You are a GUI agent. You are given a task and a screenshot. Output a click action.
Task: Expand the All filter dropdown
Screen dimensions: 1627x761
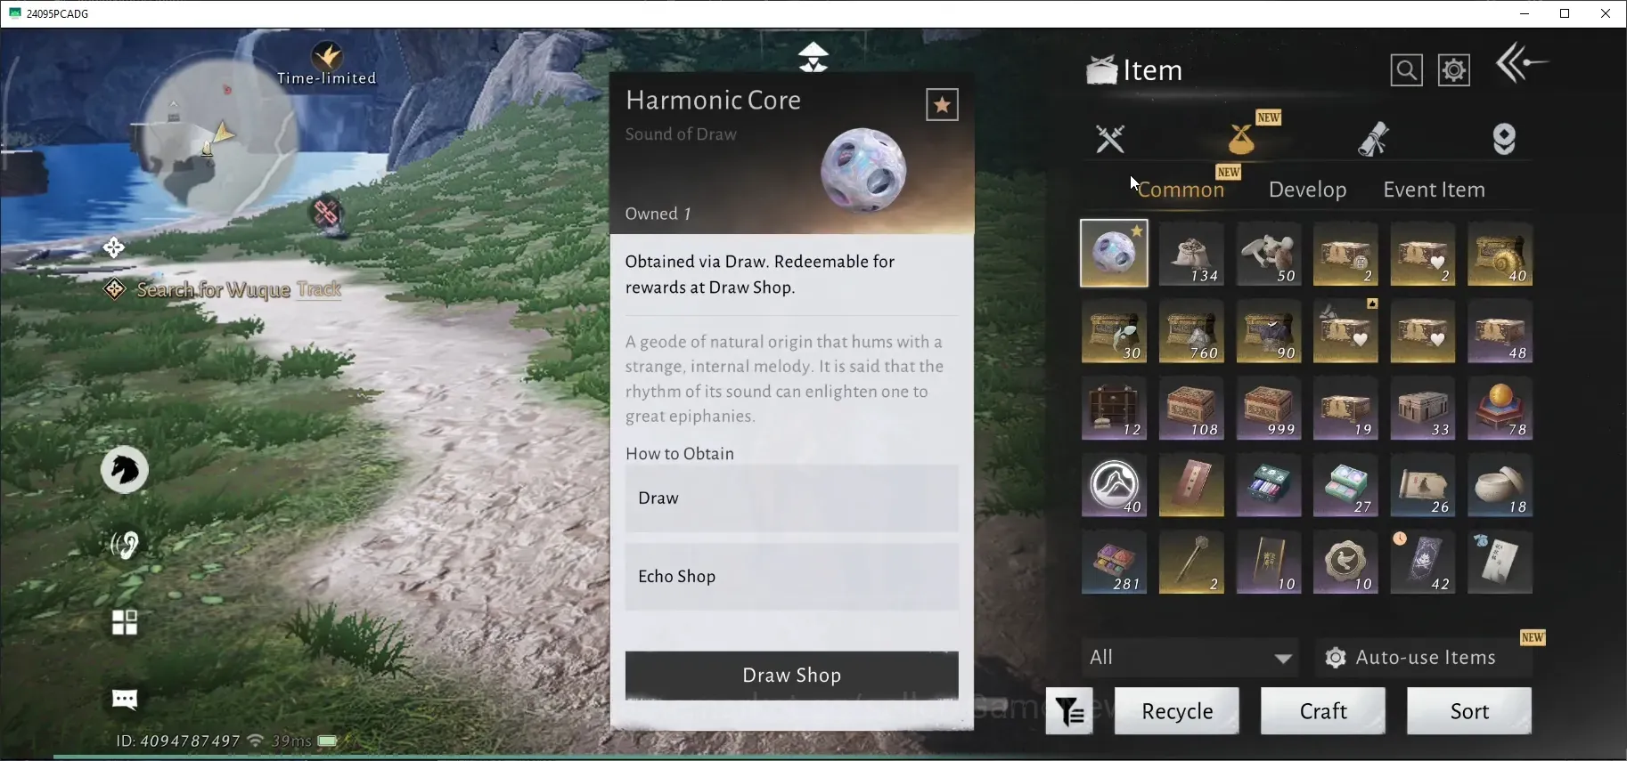pyautogui.click(x=1190, y=658)
